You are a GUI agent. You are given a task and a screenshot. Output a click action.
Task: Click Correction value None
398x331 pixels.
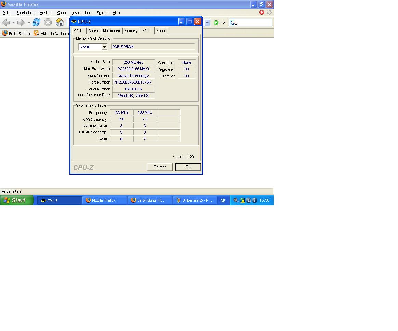tap(187, 62)
